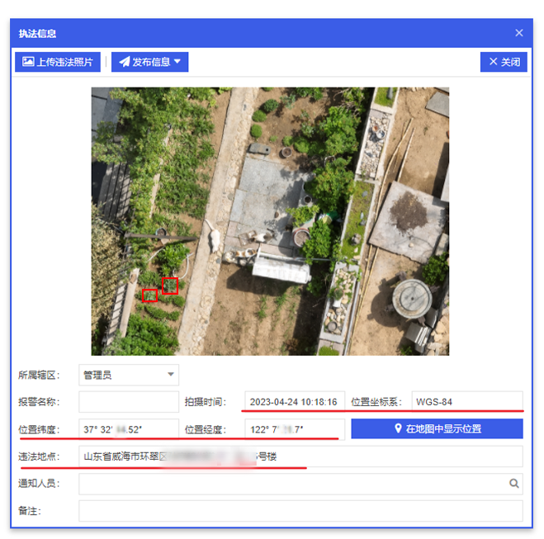
Task: Close the dialog with the title bar X
Action: coord(519,33)
